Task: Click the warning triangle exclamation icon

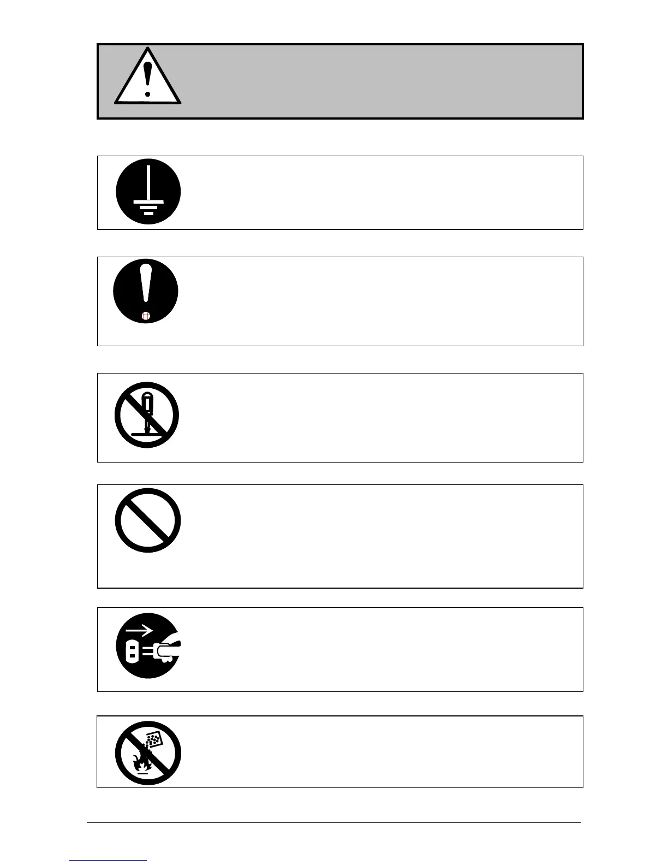Action: [x=147, y=78]
